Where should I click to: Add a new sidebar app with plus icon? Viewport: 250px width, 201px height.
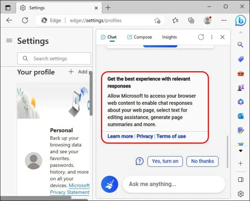(x=241, y=163)
